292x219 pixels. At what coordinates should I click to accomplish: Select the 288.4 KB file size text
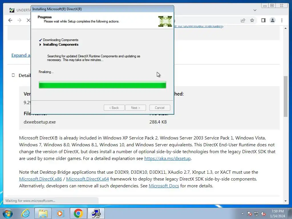(158, 122)
